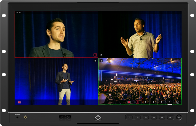
Task: Select the full-body speaker on stage feed
Action: (x=57, y=81)
